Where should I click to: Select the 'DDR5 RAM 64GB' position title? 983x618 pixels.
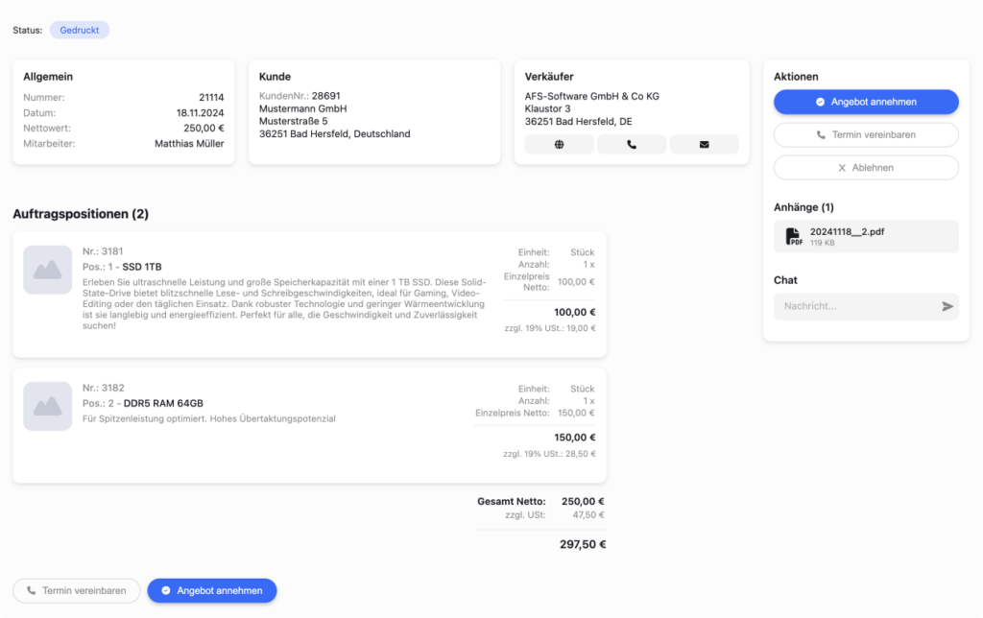(163, 403)
